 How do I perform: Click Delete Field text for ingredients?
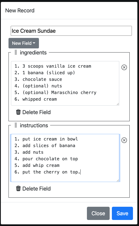click(36, 112)
